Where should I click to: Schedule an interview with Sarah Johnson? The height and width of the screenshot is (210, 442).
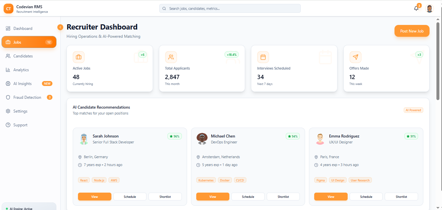pos(130,197)
